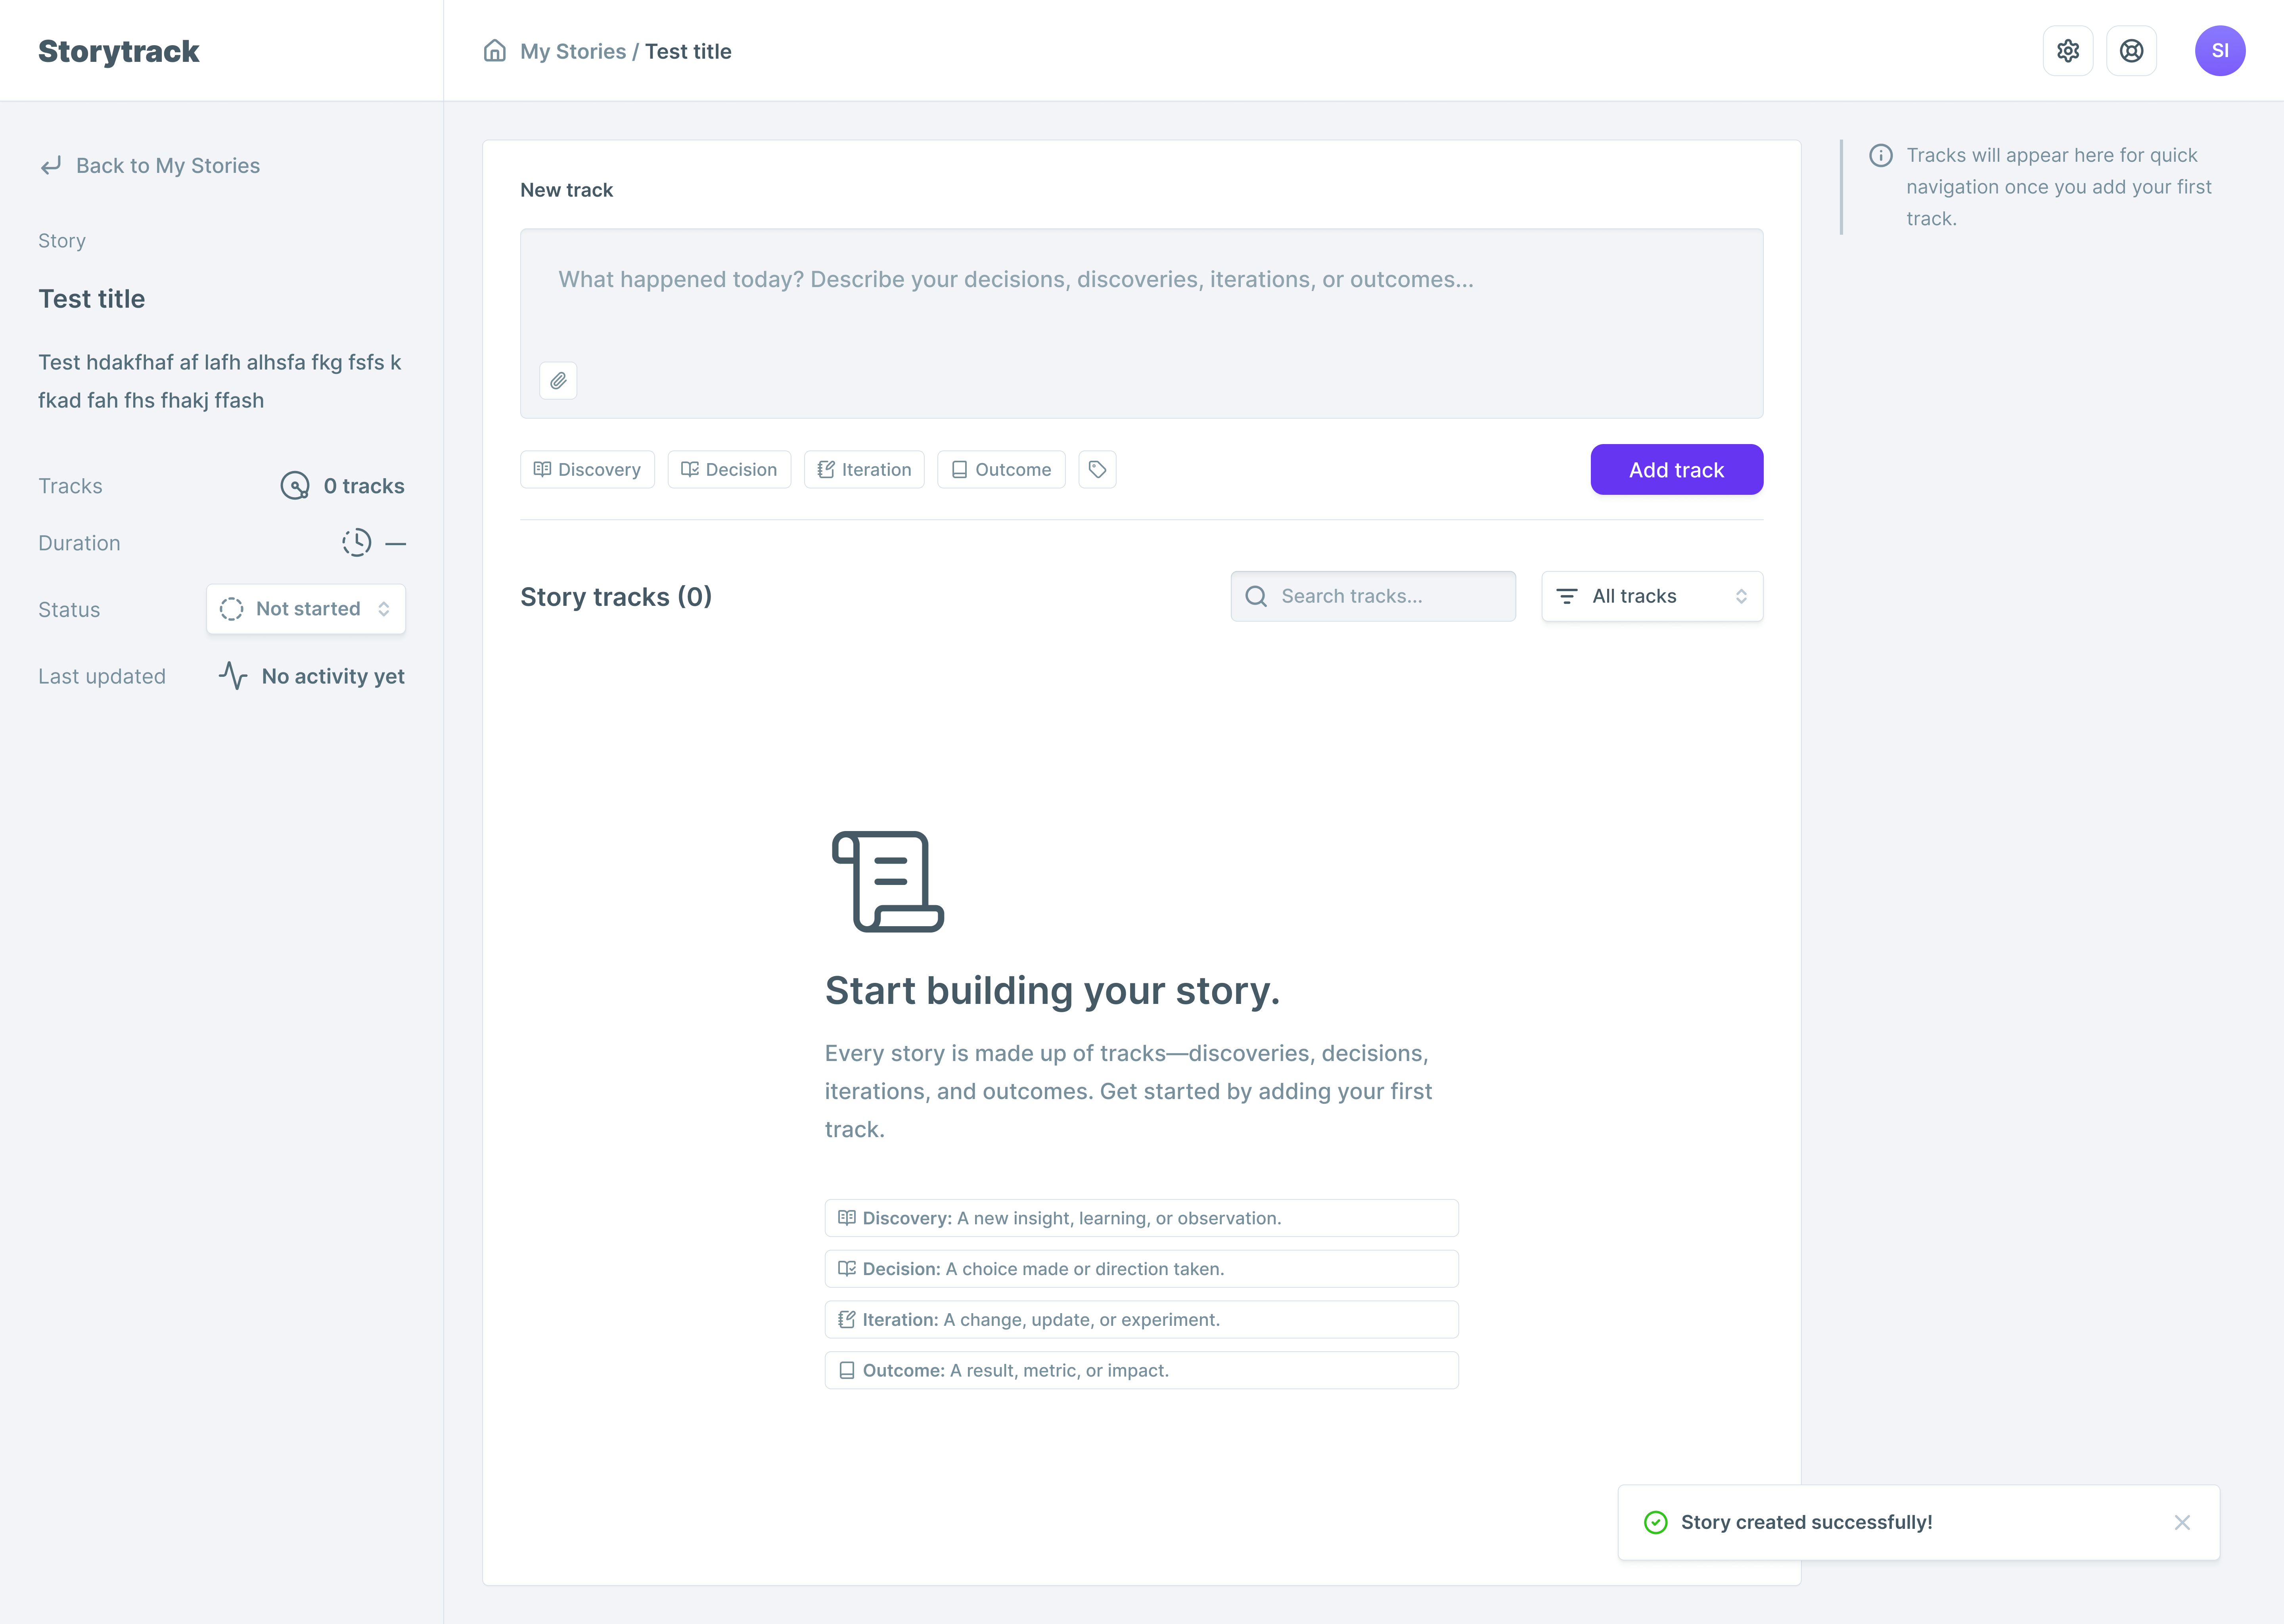Toggle the Decision track type
The height and width of the screenshot is (1624, 2284).
(x=729, y=469)
